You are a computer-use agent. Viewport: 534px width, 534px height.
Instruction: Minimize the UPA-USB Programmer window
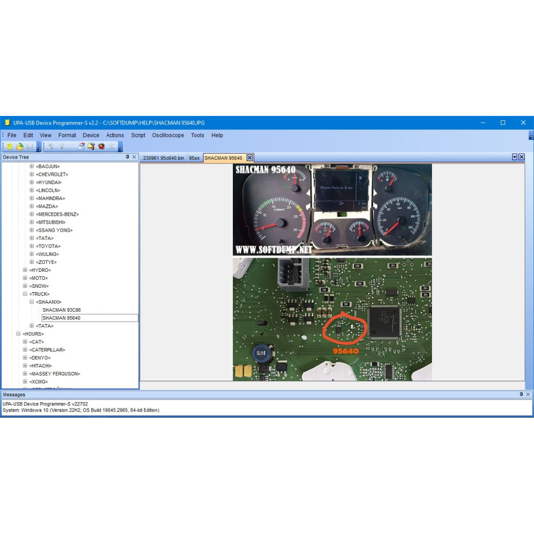[483, 123]
